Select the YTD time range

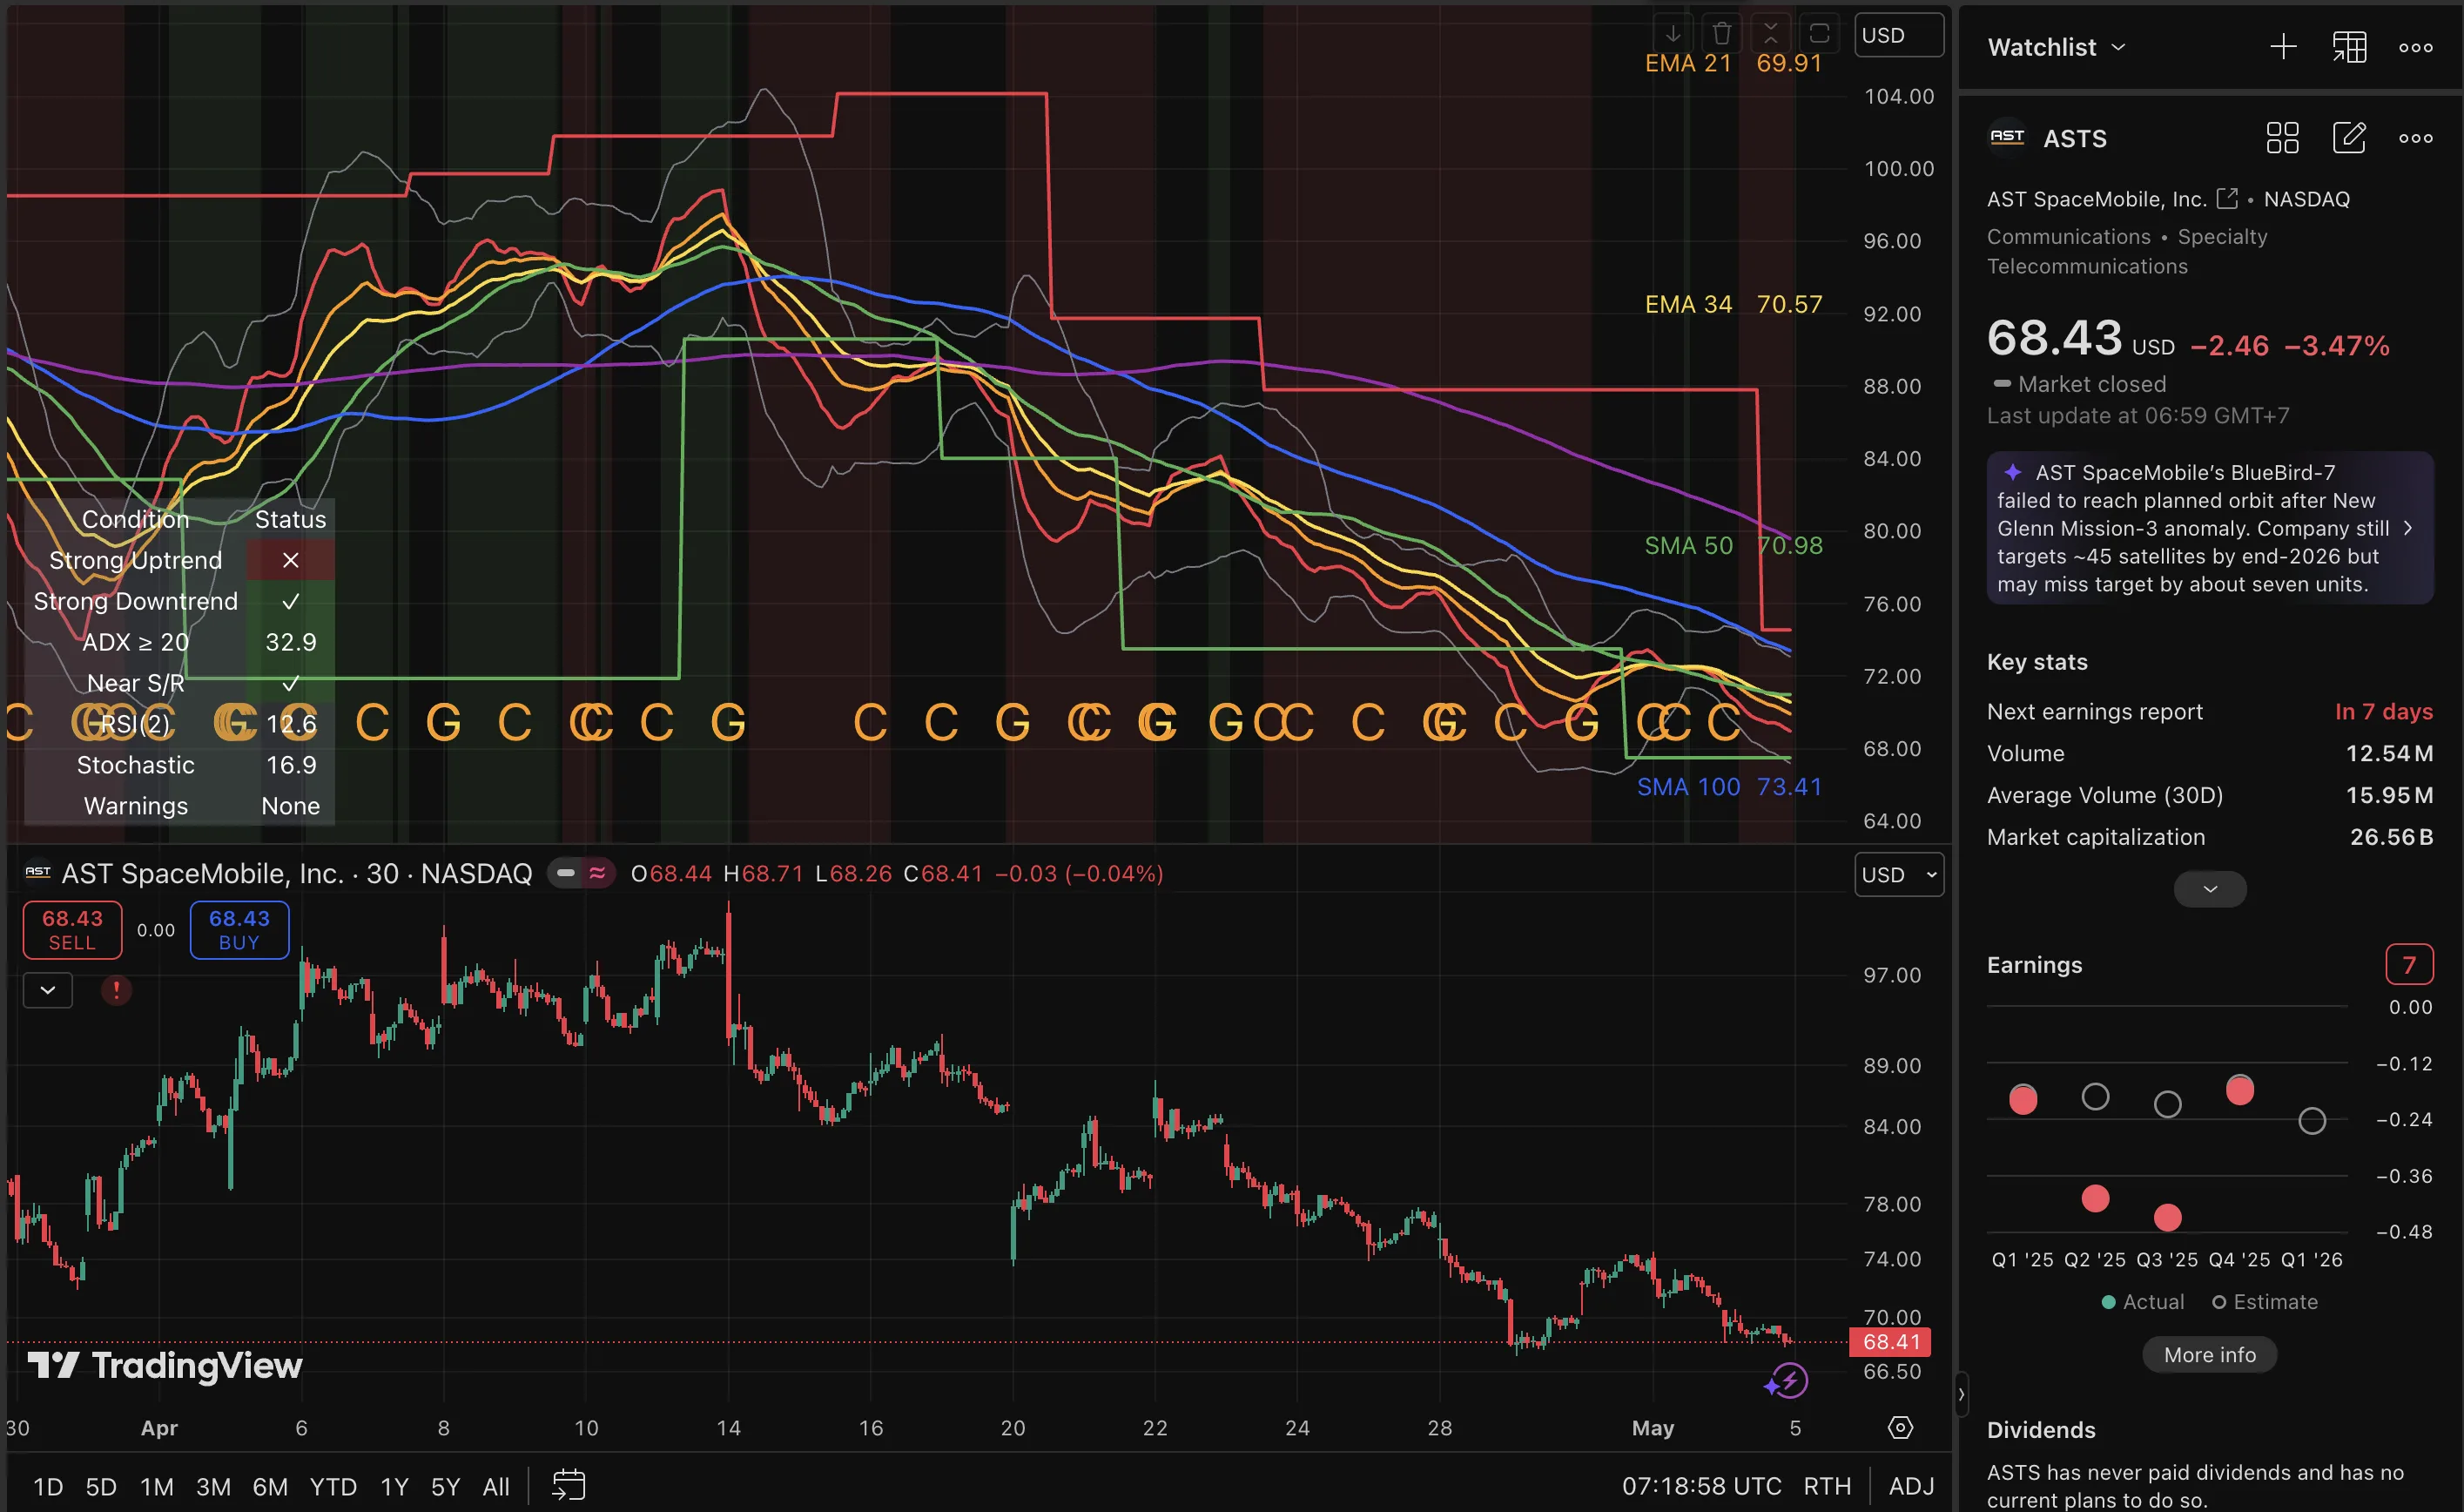[x=333, y=1486]
